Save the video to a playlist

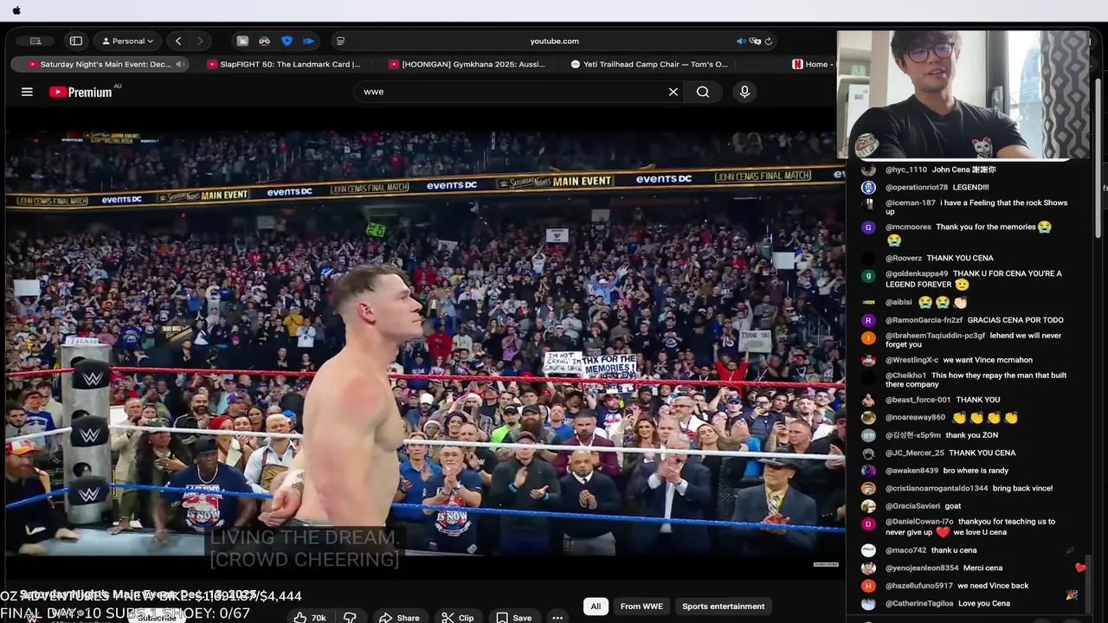click(513, 618)
